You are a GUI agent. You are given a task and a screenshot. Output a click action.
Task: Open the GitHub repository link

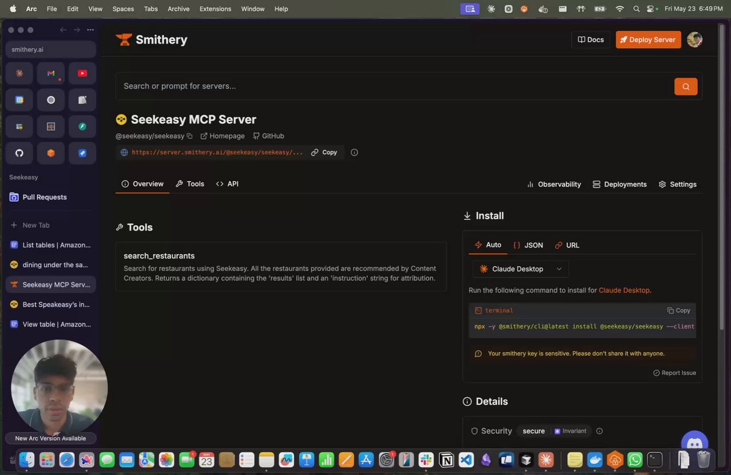[268, 136]
